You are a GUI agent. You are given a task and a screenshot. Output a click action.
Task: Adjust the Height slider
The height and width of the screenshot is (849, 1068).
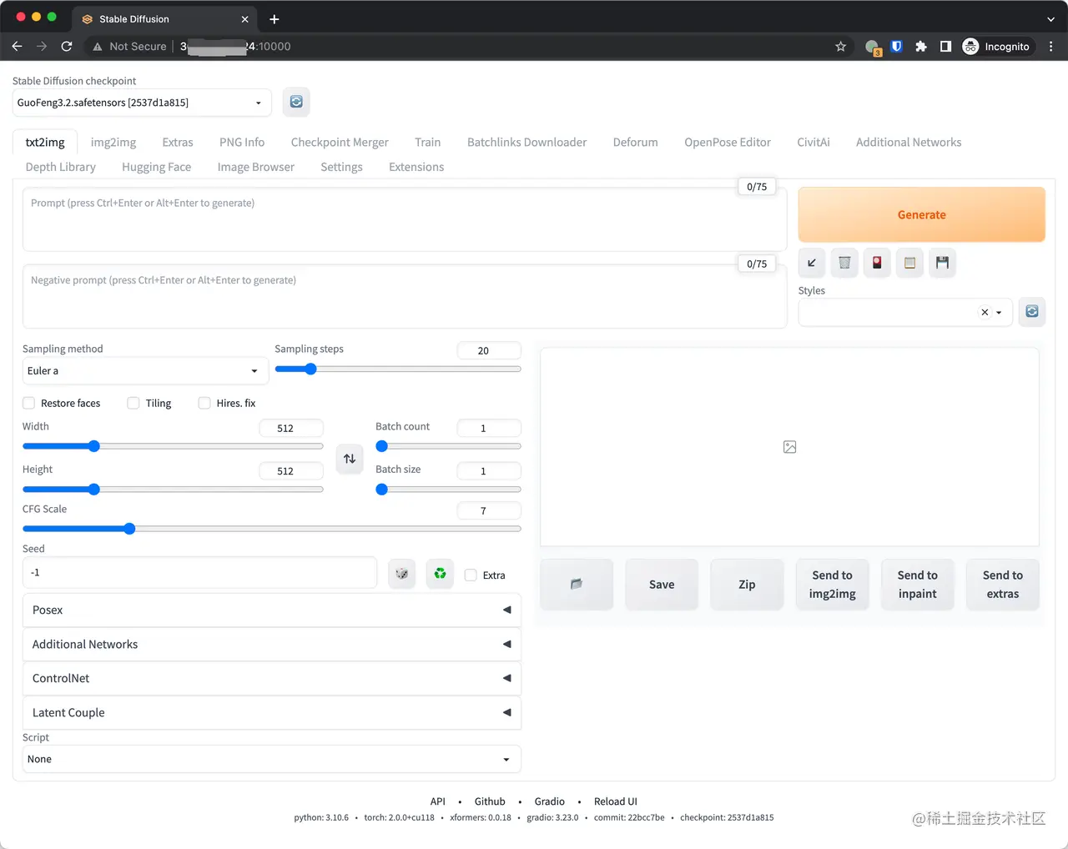coord(173,490)
